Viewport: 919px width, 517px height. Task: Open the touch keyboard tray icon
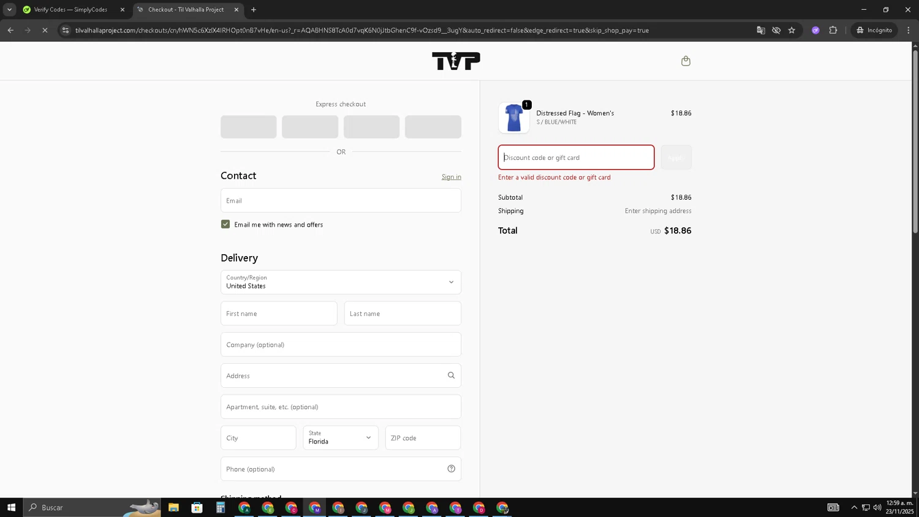833,507
